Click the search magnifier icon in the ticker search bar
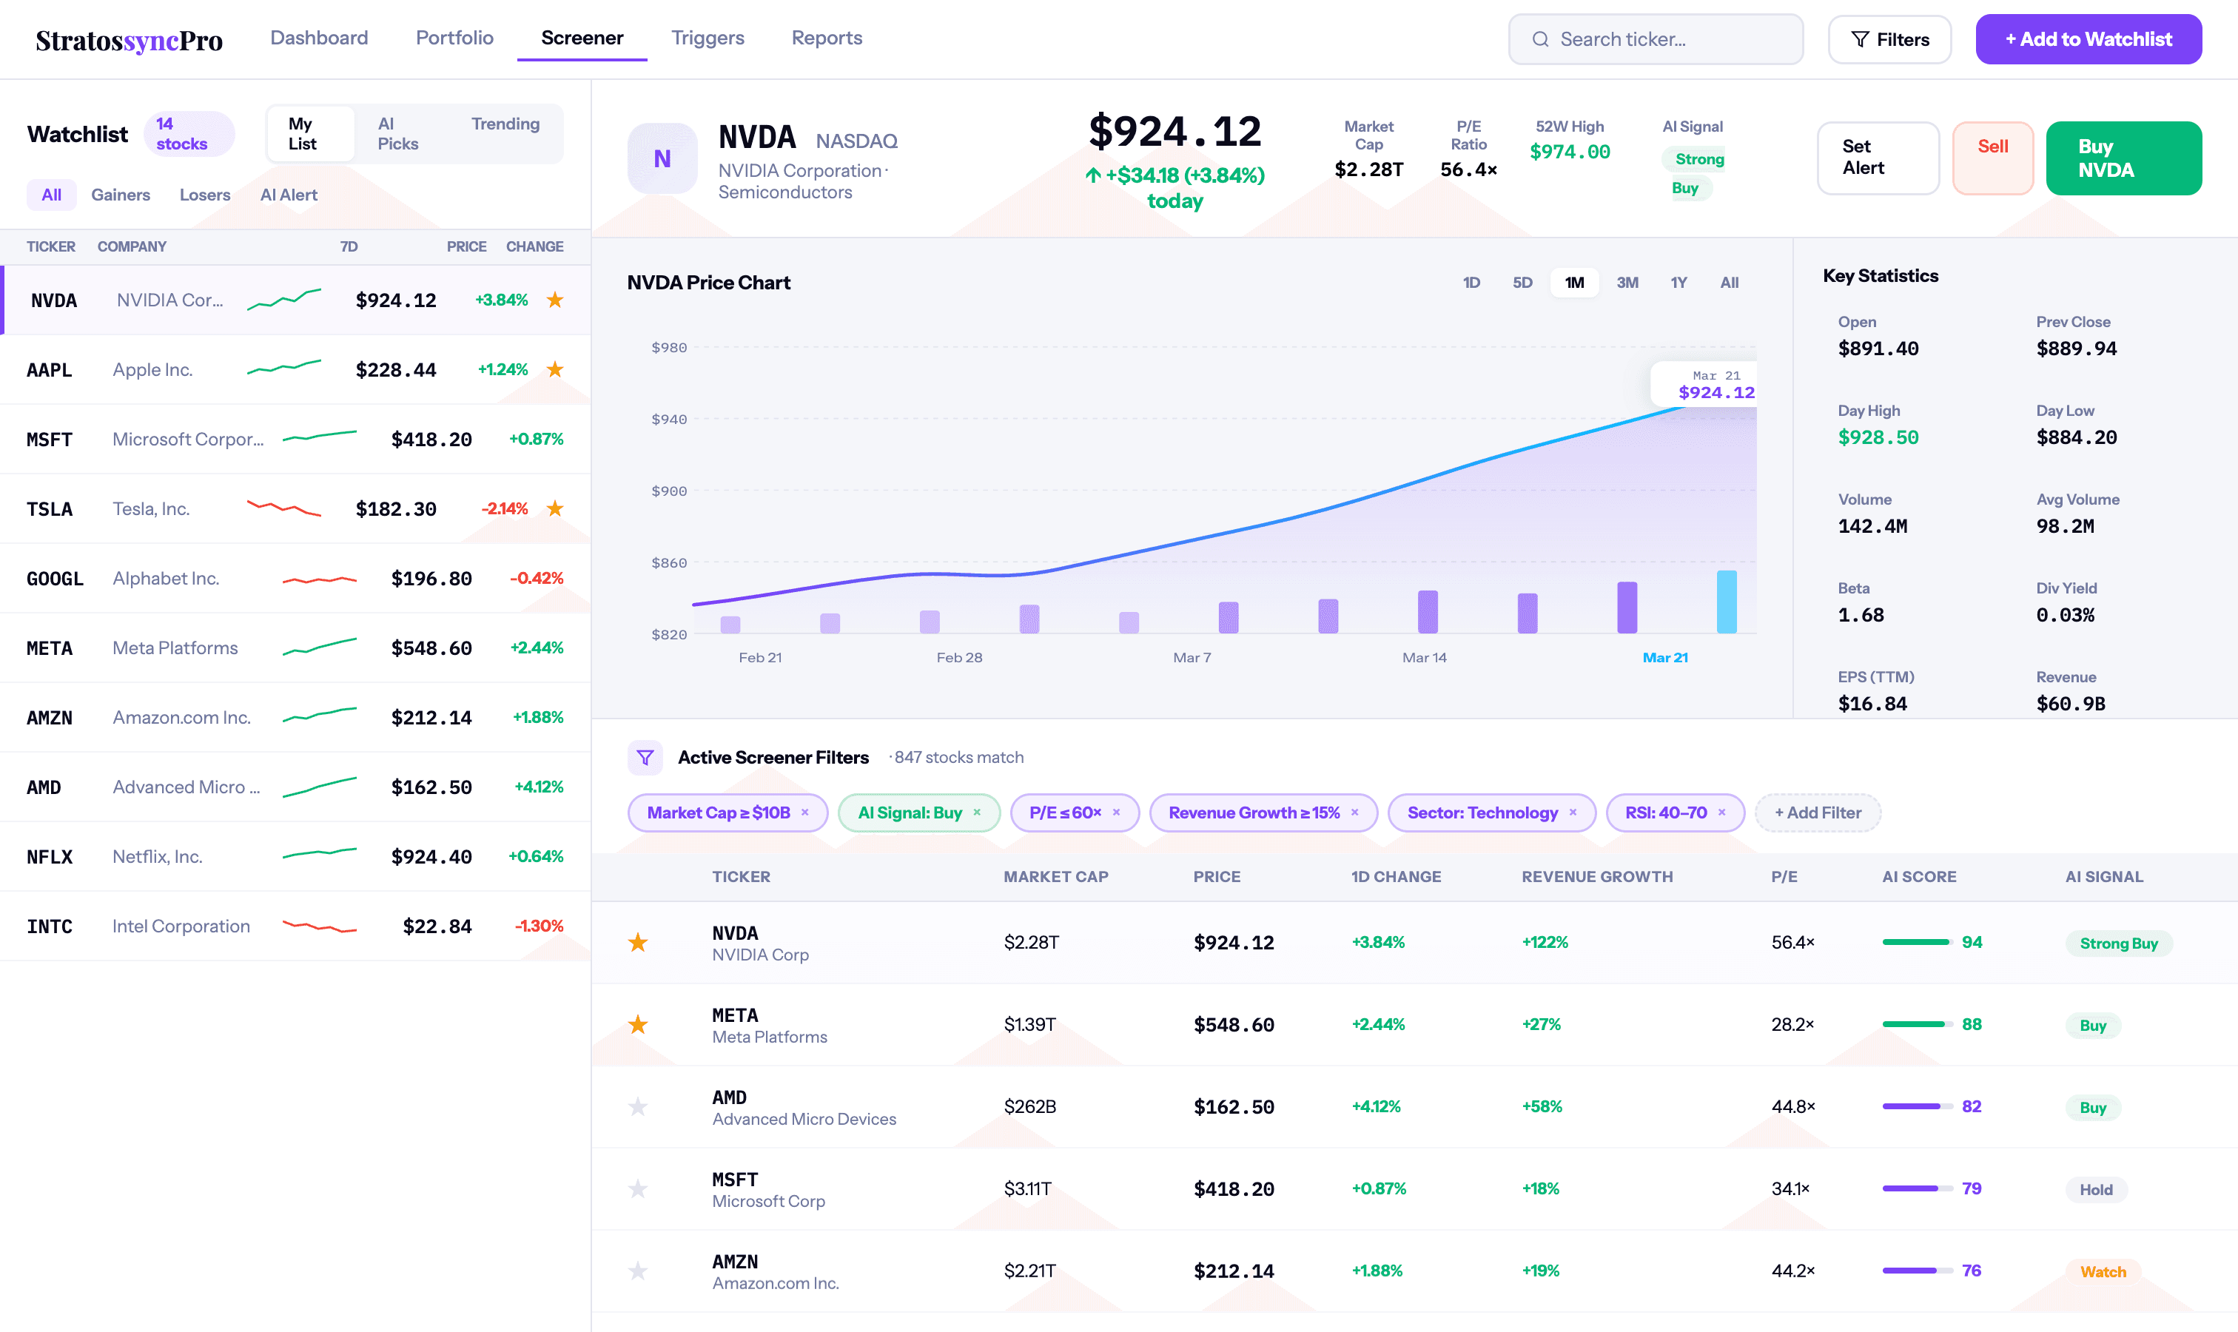The image size is (2238, 1332). point(1541,38)
